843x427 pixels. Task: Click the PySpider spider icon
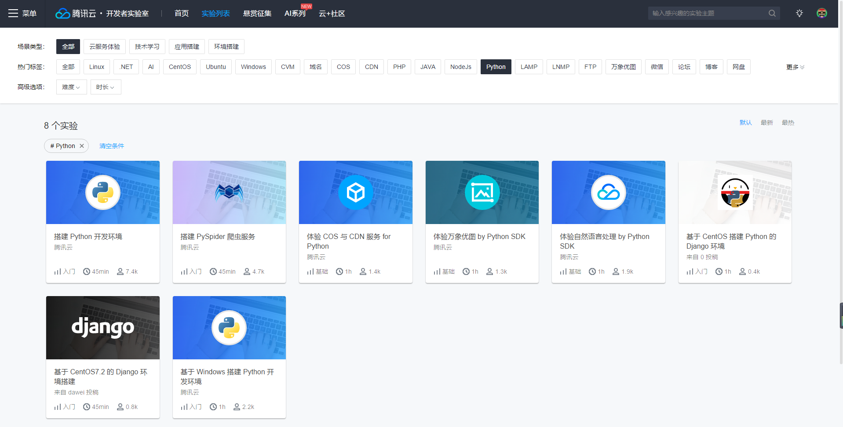229,192
